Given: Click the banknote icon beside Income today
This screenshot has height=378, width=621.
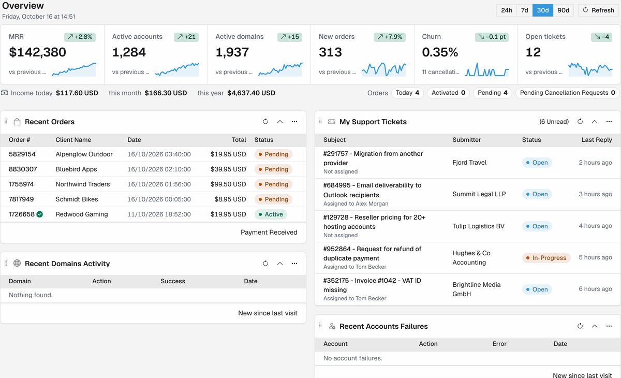Looking at the screenshot, I should coord(5,93).
